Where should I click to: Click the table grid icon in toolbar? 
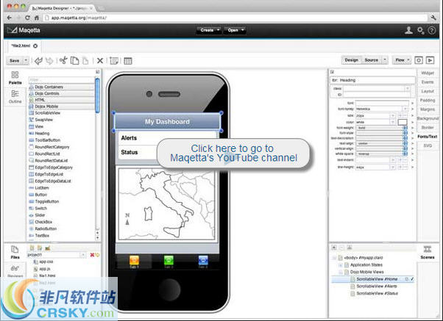[x=128, y=61]
